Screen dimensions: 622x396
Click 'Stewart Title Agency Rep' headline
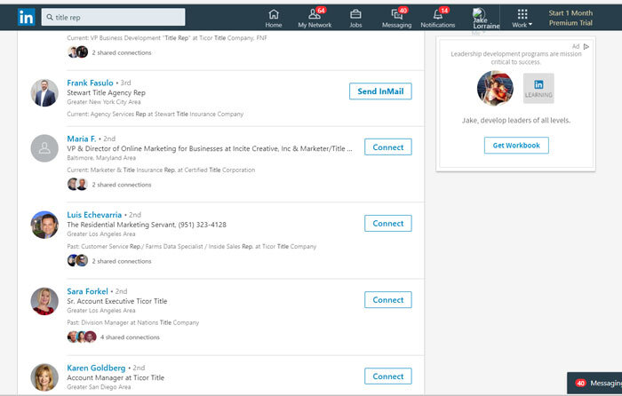[x=106, y=92]
